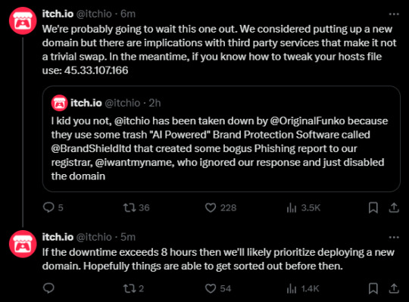Screen dimensions: 409x302
Task: Like the tweet with 54 likes
Action: [x=218, y=288]
